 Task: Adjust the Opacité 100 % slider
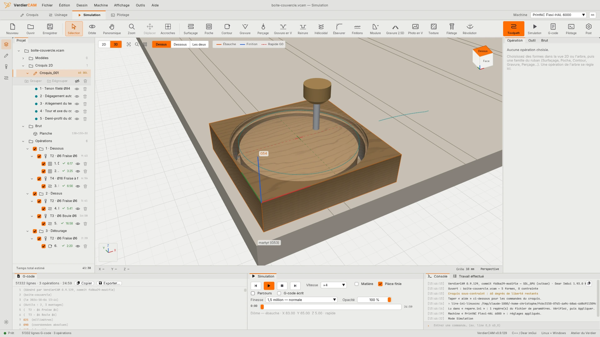click(374, 300)
